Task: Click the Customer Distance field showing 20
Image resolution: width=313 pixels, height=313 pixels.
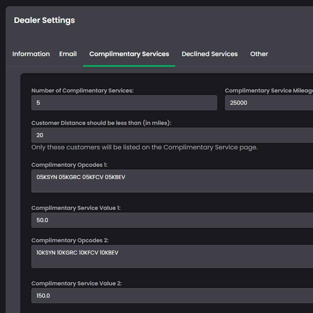Action: coord(172,135)
